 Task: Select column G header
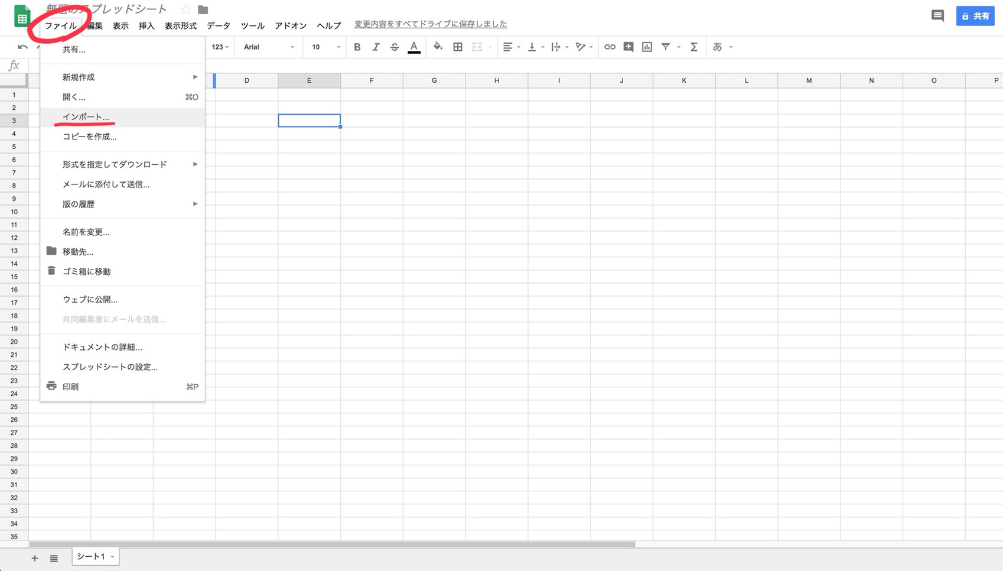tap(434, 80)
